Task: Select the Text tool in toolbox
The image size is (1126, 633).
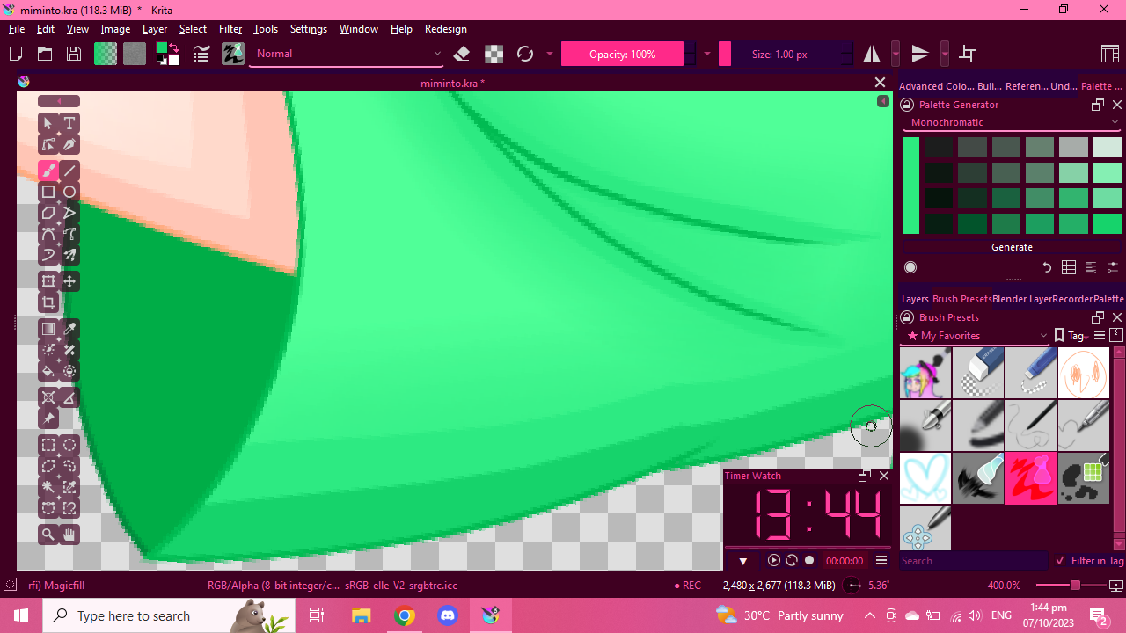Action: pyautogui.click(x=69, y=123)
